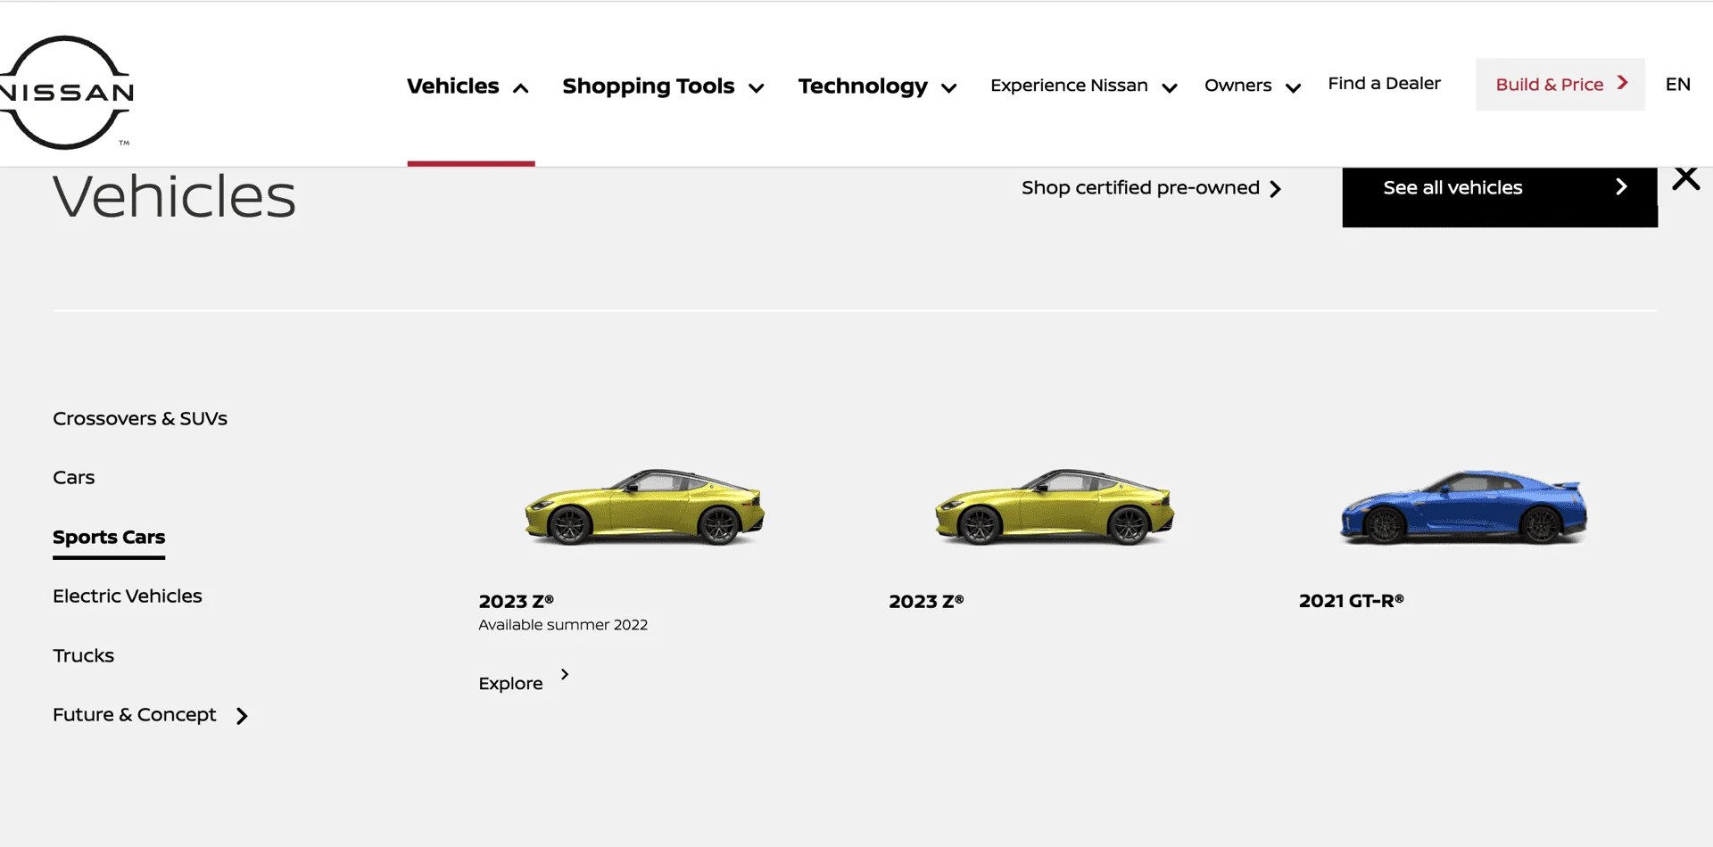Screen dimensions: 1713x847
Task: Close the Vehicles menu with X
Action: click(x=1685, y=178)
